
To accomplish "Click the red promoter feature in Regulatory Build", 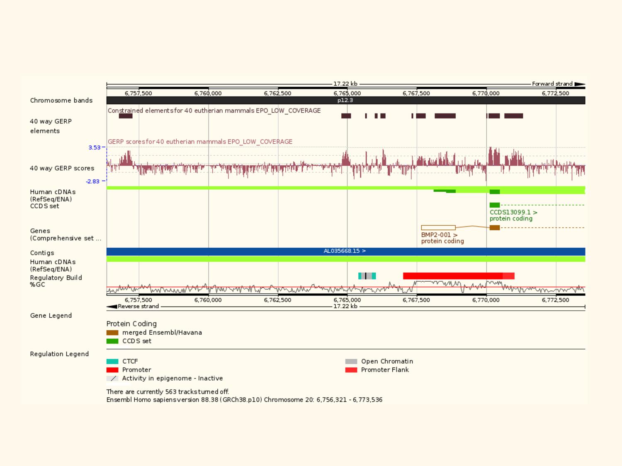I will click(453, 276).
